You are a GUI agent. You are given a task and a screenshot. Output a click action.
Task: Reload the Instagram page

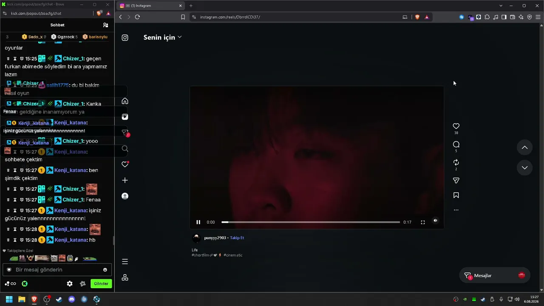137,17
